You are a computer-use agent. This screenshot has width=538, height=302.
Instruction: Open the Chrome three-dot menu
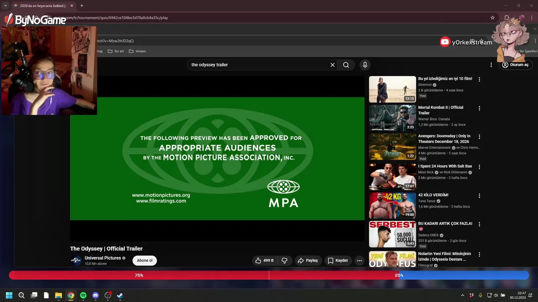click(x=532, y=18)
